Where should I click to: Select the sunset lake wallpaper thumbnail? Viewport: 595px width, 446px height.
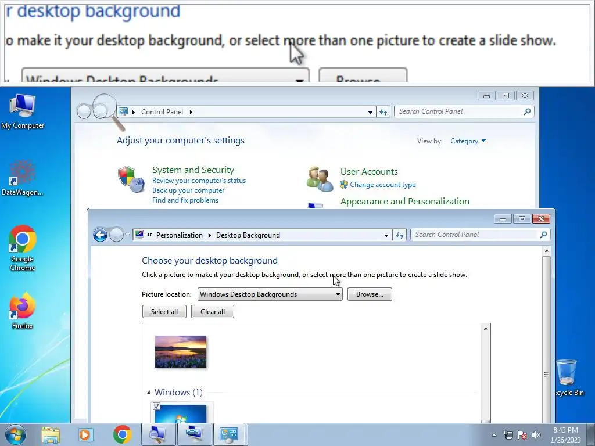point(181,351)
